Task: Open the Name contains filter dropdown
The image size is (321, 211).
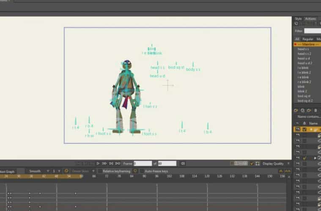Action: click(x=309, y=116)
